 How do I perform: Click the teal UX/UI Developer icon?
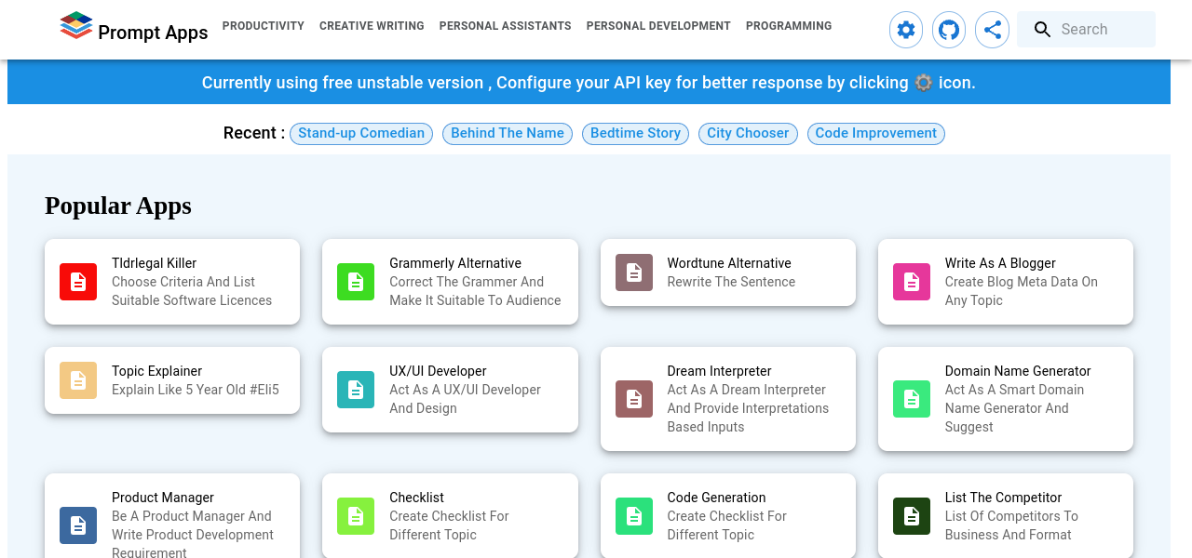coord(356,390)
